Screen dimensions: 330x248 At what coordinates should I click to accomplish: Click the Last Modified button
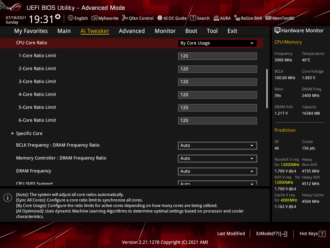point(231,233)
